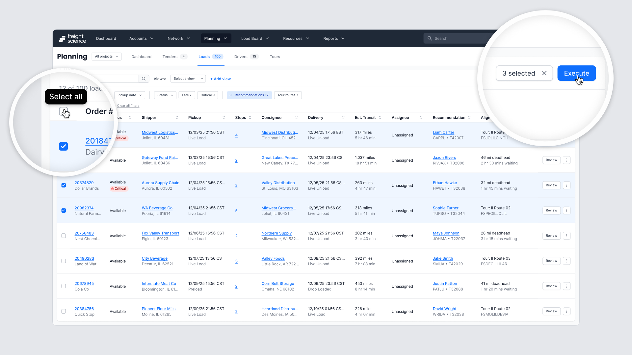Click the Freight Science logo
The width and height of the screenshot is (632, 355).
[73, 38]
